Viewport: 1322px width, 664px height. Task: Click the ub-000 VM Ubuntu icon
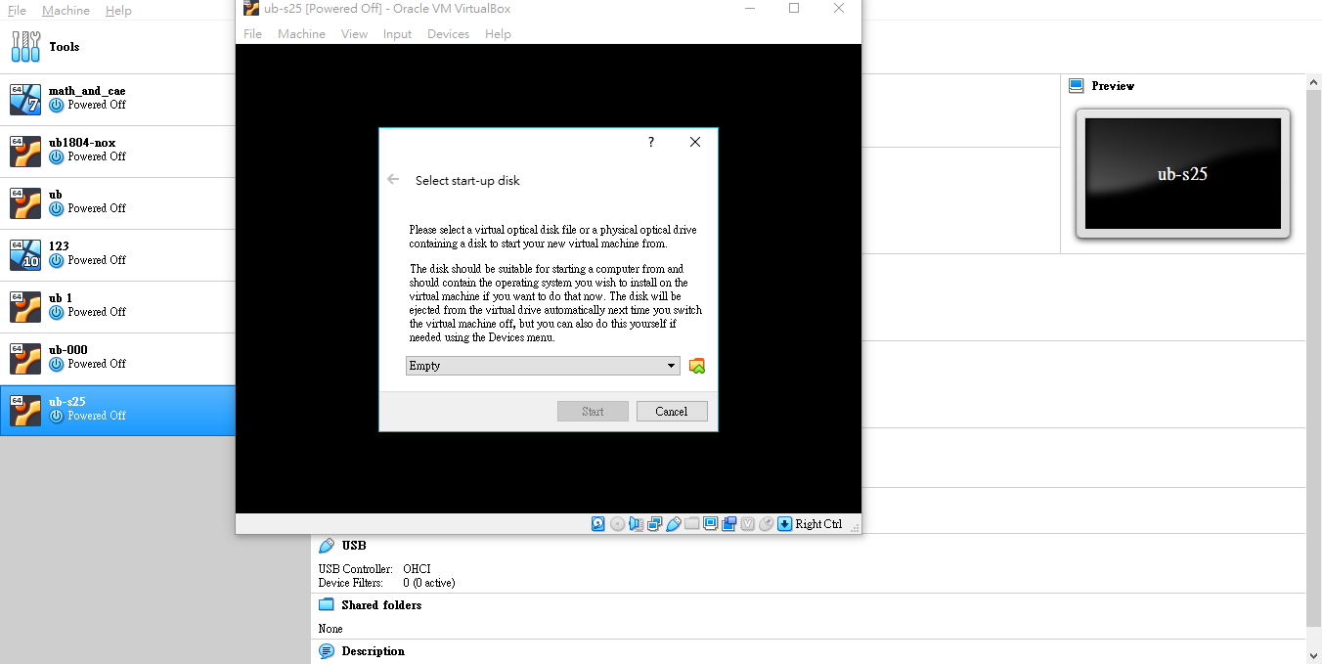point(25,359)
